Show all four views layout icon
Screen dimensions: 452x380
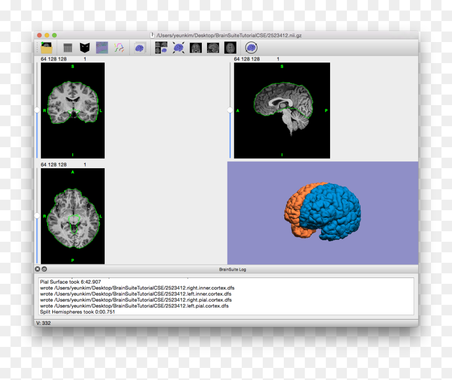161,48
